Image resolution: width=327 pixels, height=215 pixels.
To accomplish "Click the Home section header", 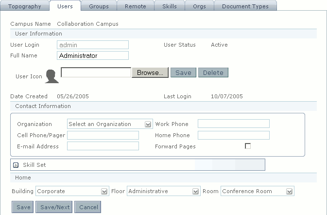I will 163,178.
